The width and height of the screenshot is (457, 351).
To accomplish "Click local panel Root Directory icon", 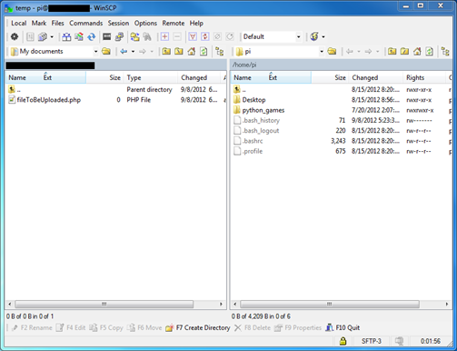I will point(179,51).
